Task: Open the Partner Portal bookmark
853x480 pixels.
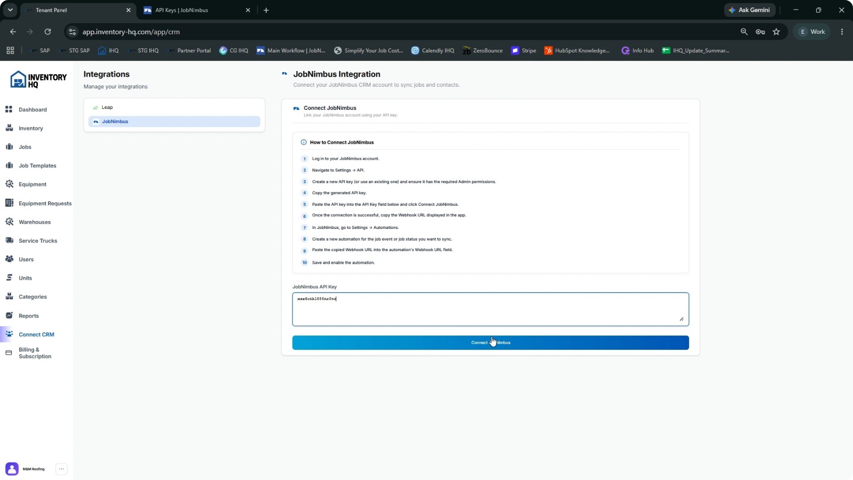Action: pos(189,50)
